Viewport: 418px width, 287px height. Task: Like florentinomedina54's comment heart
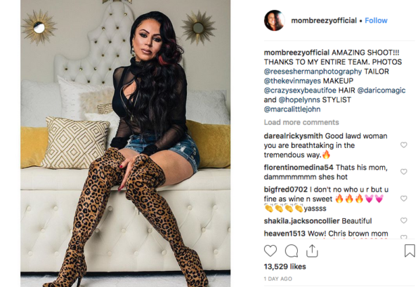(x=404, y=172)
